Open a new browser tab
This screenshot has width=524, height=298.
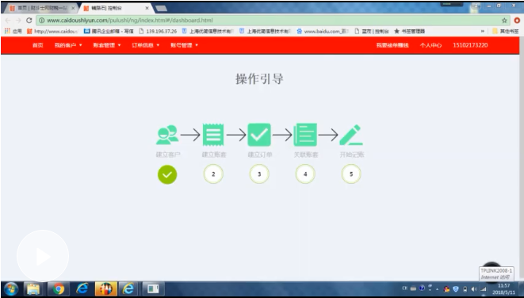(161, 8)
